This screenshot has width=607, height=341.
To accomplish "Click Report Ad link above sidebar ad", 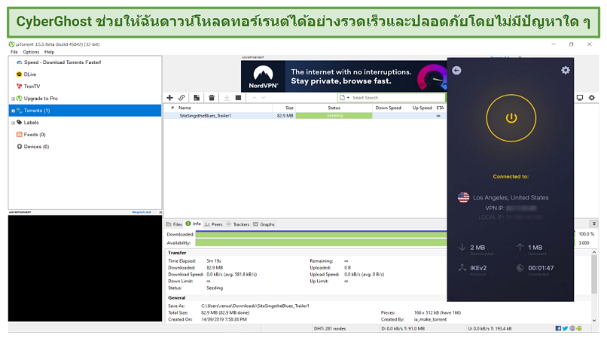I will [x=142, y=212].
